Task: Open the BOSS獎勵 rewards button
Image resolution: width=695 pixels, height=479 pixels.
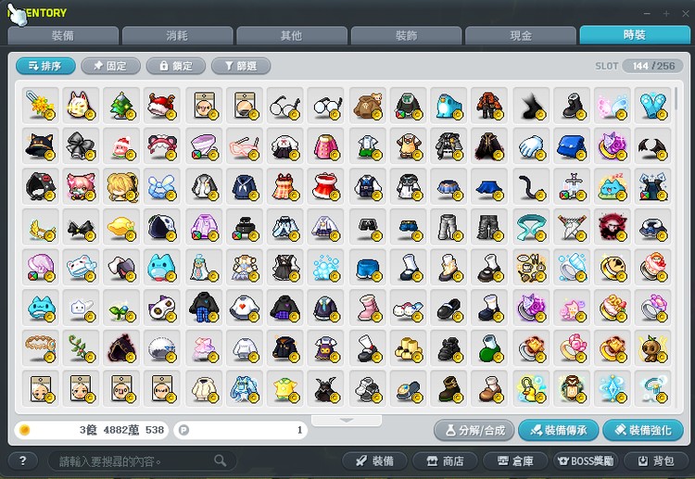Action: coord(586,460)
